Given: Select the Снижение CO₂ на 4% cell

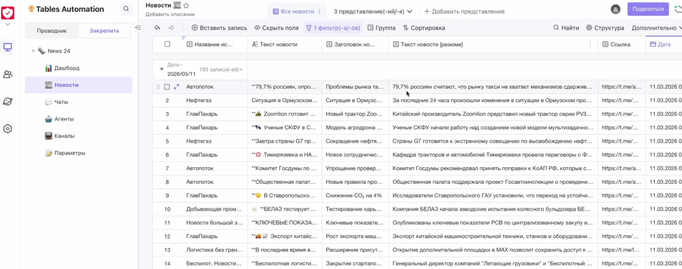Looking at the screenshot, I should point(355,196).
